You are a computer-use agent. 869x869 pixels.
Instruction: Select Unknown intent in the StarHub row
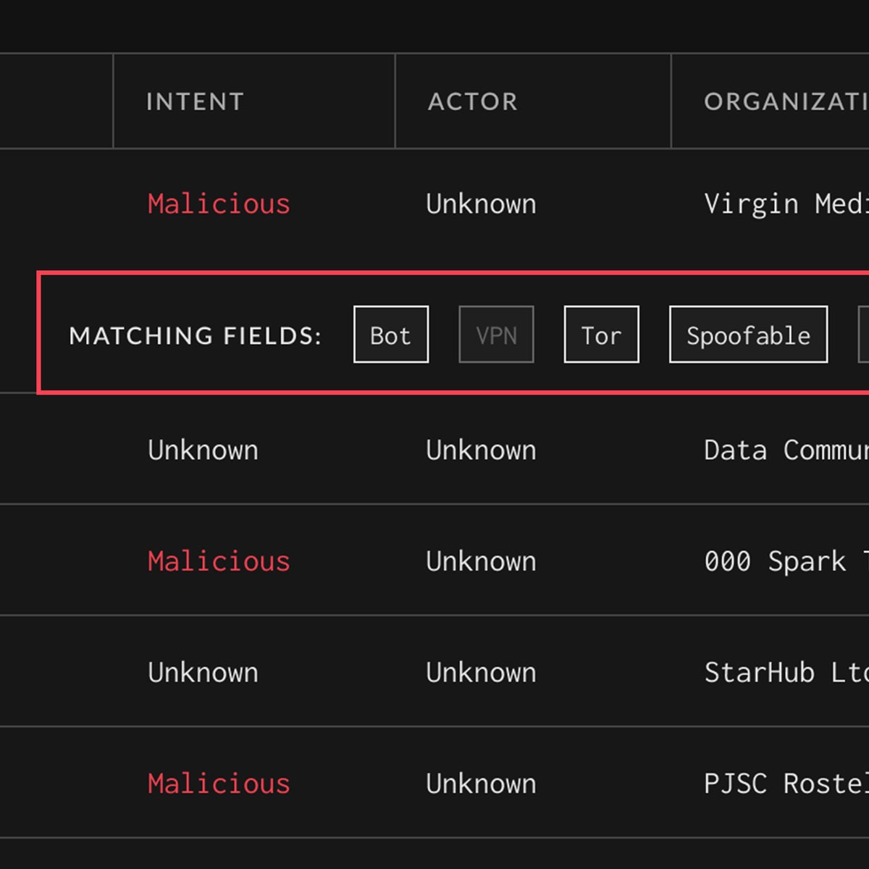click(203, 673)
